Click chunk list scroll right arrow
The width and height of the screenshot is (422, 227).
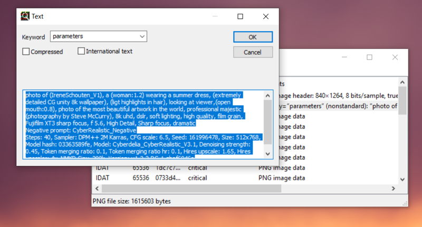(x=393, y=189)
